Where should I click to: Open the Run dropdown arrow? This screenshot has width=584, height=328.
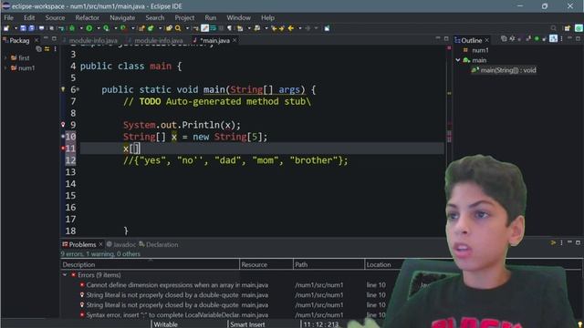pyautogui.click(x=99, y=28)
